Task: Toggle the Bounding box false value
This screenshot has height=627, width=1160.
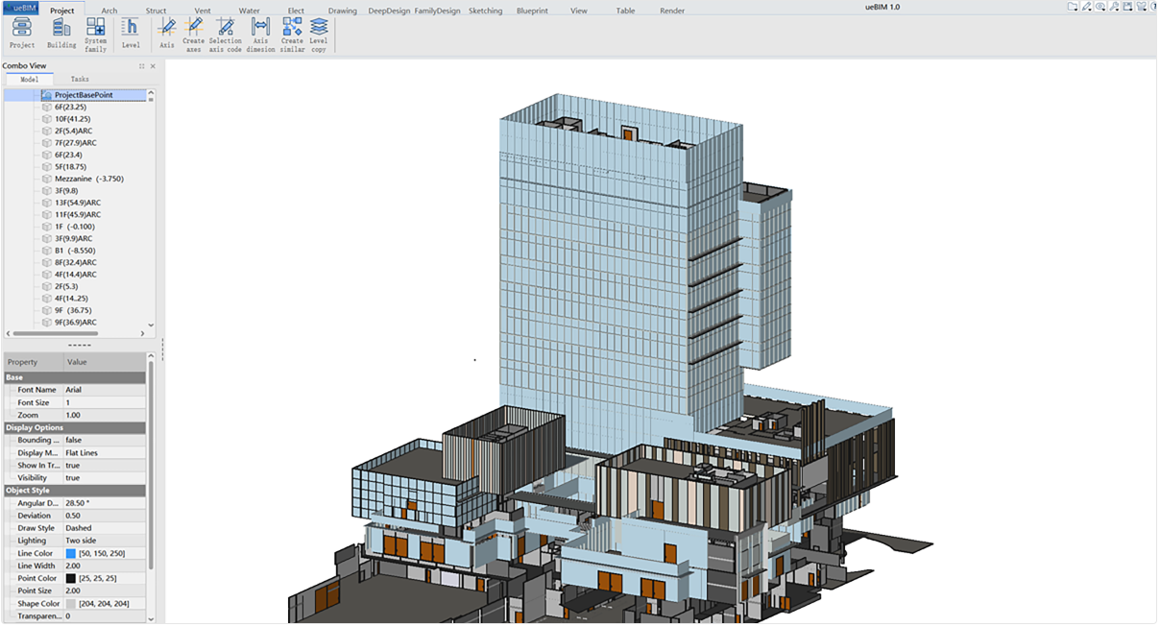Action: pyautogui.click(x=73, y=440)
